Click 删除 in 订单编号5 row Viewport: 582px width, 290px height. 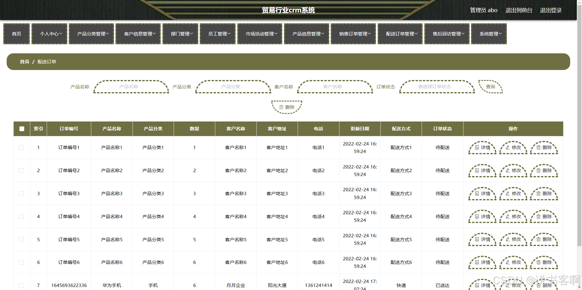click(x=544, y=239)
